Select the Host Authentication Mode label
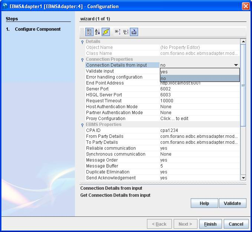252x232 pixels. (112, 107)
